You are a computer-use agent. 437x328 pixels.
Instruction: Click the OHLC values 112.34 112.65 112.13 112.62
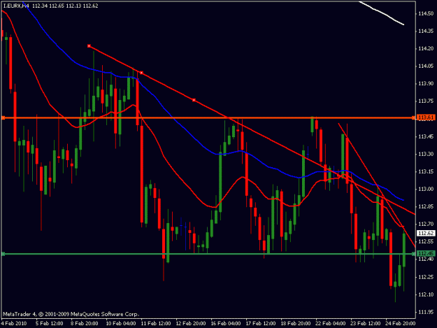[65, 6]
